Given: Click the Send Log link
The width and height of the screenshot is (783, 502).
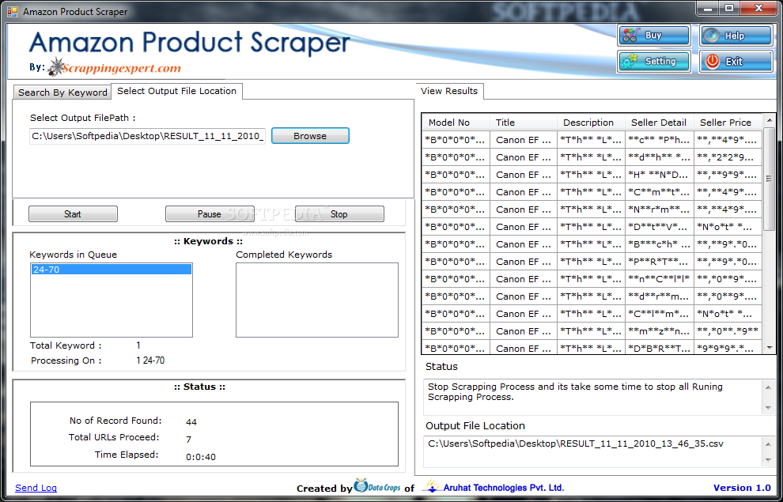Looking at the screenshot, I should pos(36,488).
